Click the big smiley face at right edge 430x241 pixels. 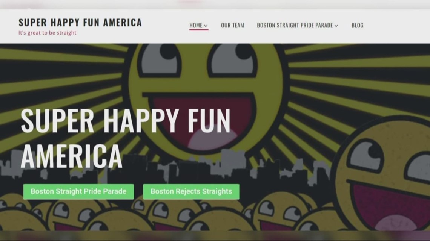382,175
